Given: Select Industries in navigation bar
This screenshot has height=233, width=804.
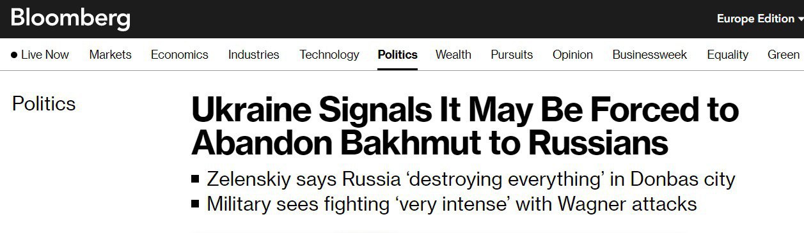Looking at the screenshot, I should coord(254,55).
